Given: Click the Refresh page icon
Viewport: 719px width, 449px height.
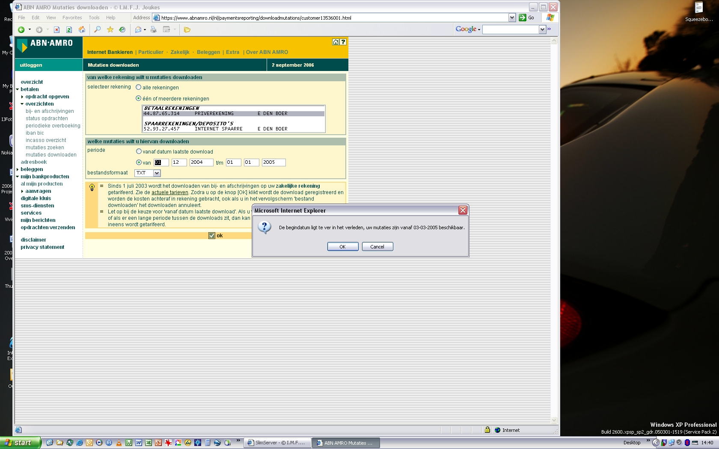Looking at the screenshot, I should coord(69,30).
